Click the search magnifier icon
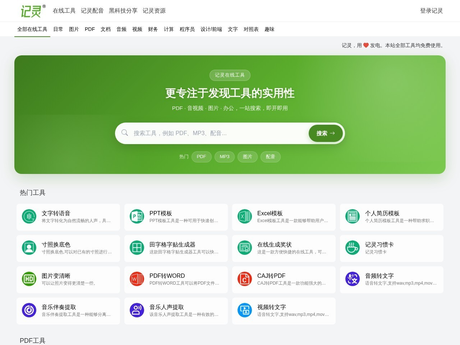 [x=125, y=133]
